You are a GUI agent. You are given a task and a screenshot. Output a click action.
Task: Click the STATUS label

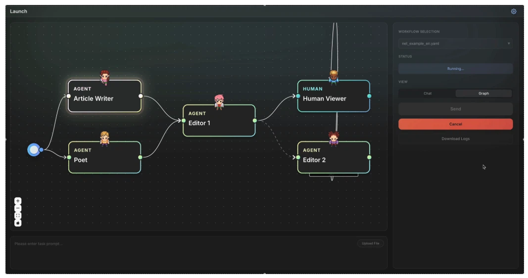coord(405,56)
